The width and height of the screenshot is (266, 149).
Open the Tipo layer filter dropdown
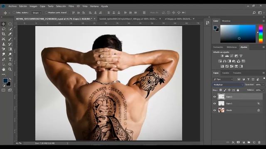(223, 79)
